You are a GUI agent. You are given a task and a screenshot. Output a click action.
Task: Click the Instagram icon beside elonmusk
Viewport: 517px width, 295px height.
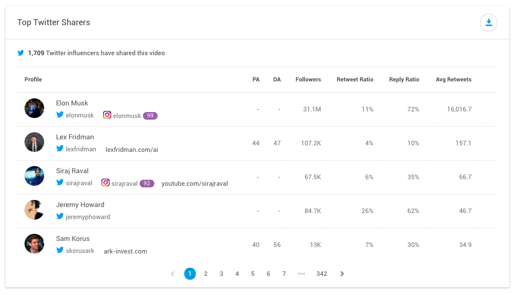107,115
